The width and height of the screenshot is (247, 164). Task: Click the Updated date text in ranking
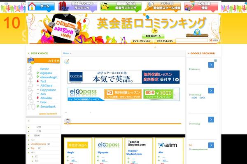pyautogui.click(x=48, y=114)
